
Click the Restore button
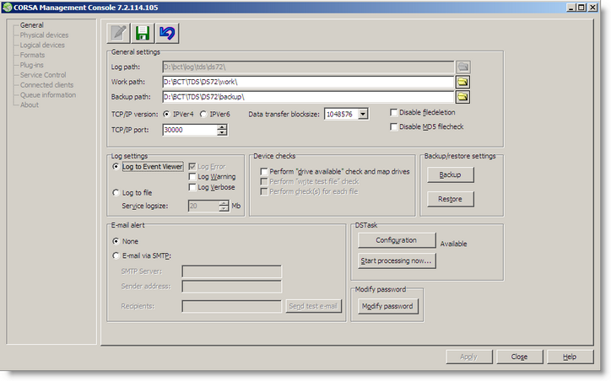pos(451,199)
